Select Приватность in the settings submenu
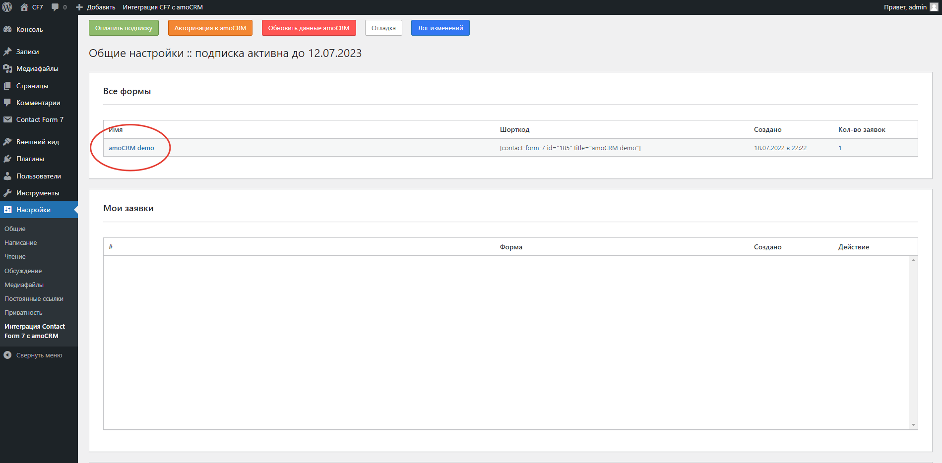Screen dimensions: 942x463 tap(23, 312)
